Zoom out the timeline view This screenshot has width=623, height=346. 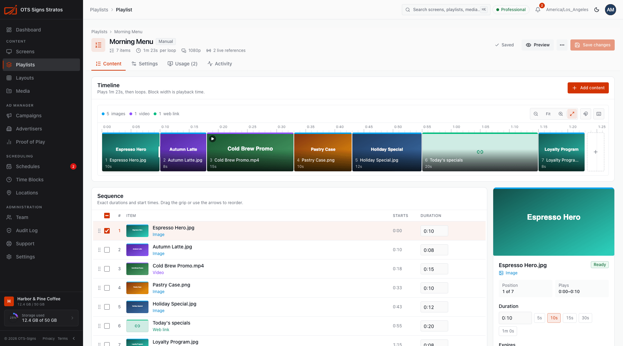click(536, 114)
